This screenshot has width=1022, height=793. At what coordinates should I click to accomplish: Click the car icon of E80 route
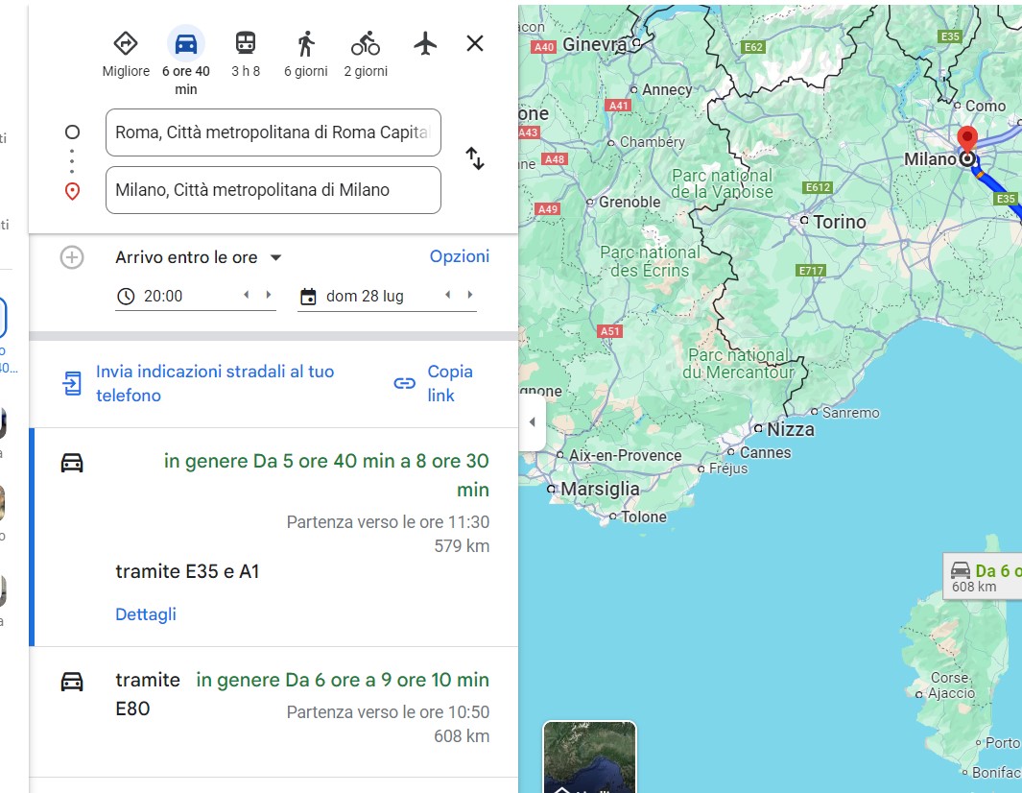click(72, 682)
